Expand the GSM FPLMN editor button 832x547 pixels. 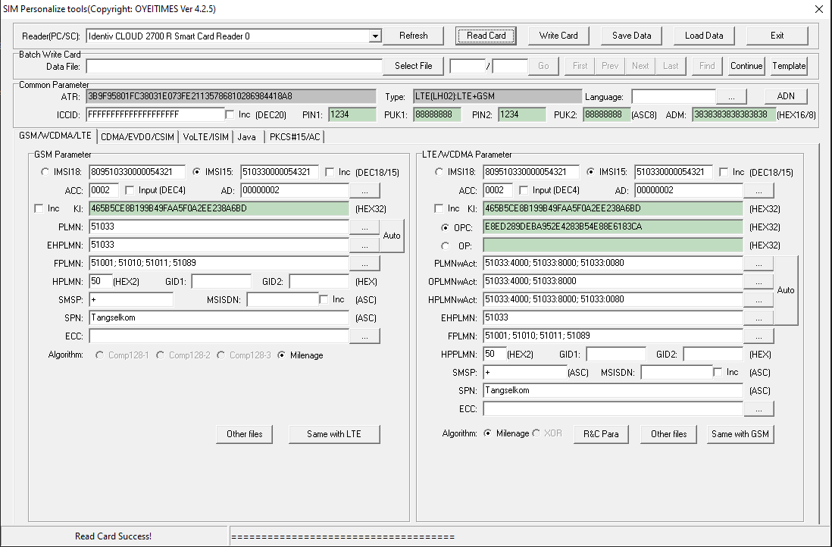364,263
